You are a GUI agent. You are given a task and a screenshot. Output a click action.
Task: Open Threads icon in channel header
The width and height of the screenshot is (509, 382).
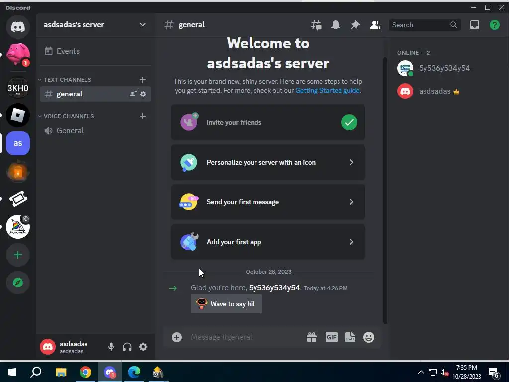click(x=316, y=25)
